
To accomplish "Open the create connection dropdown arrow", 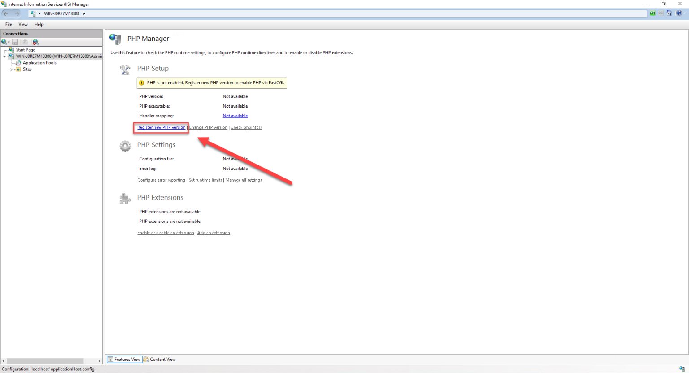I will (x=9, y=42).
